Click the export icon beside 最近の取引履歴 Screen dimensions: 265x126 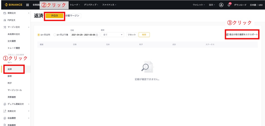[x=227, y=35]
